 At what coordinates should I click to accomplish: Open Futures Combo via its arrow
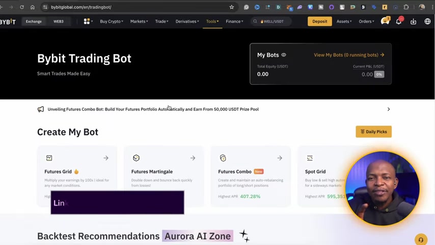pyautogui.click(x=280, y=158)
